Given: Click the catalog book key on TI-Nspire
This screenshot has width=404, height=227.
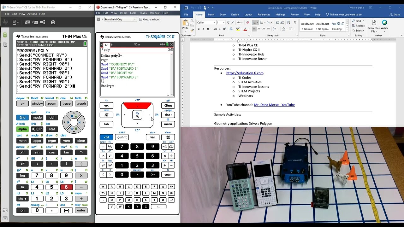Looking at the screenshot, I should [x=171, y=147].
